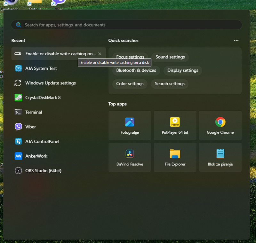
Task: Open CrystalDiskMark 8 icon
Action: [x=19, y=98]
